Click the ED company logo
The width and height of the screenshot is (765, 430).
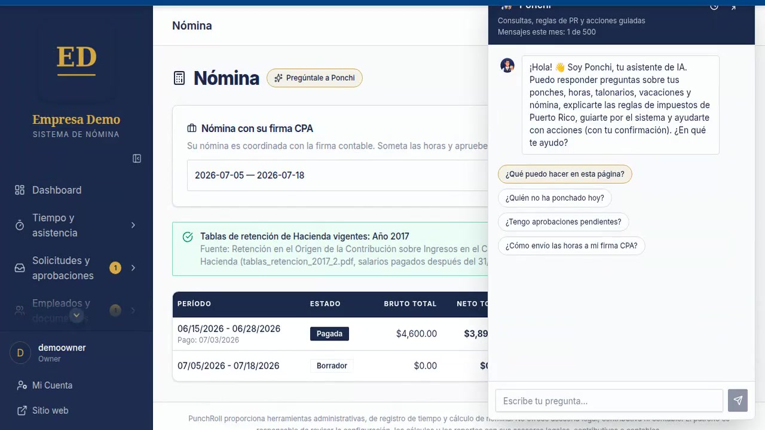pos(76,62)
